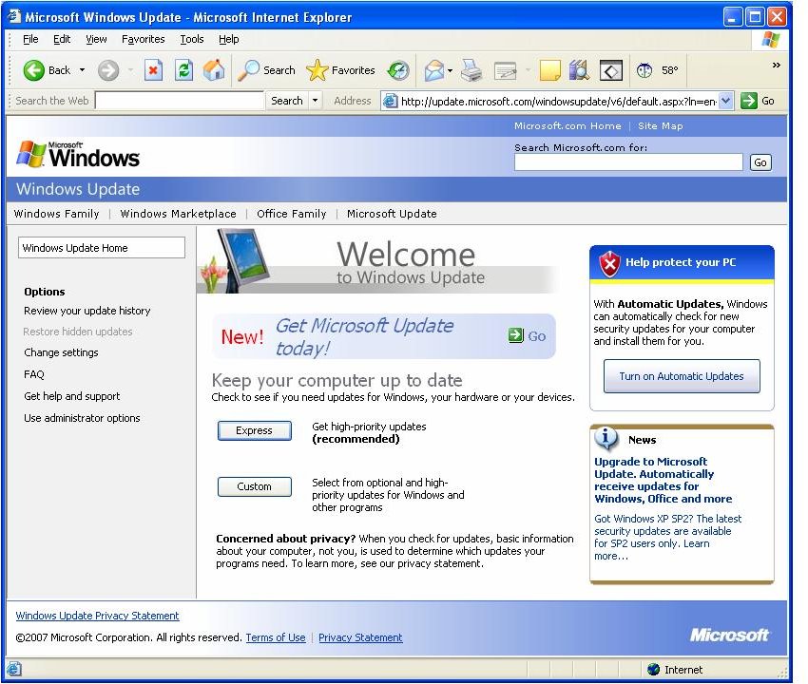Click the Edit page toolbar icon

[x=505, y=70]
